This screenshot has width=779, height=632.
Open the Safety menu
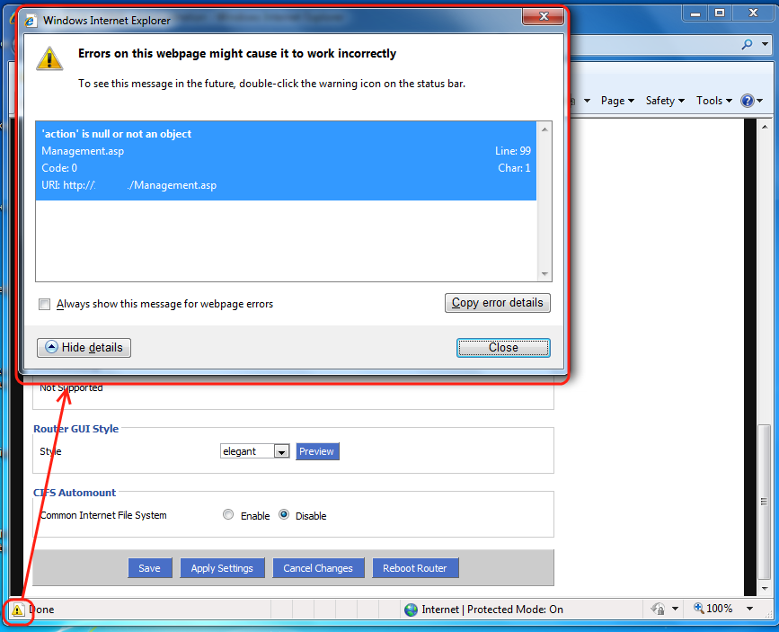tap(665, 101)
